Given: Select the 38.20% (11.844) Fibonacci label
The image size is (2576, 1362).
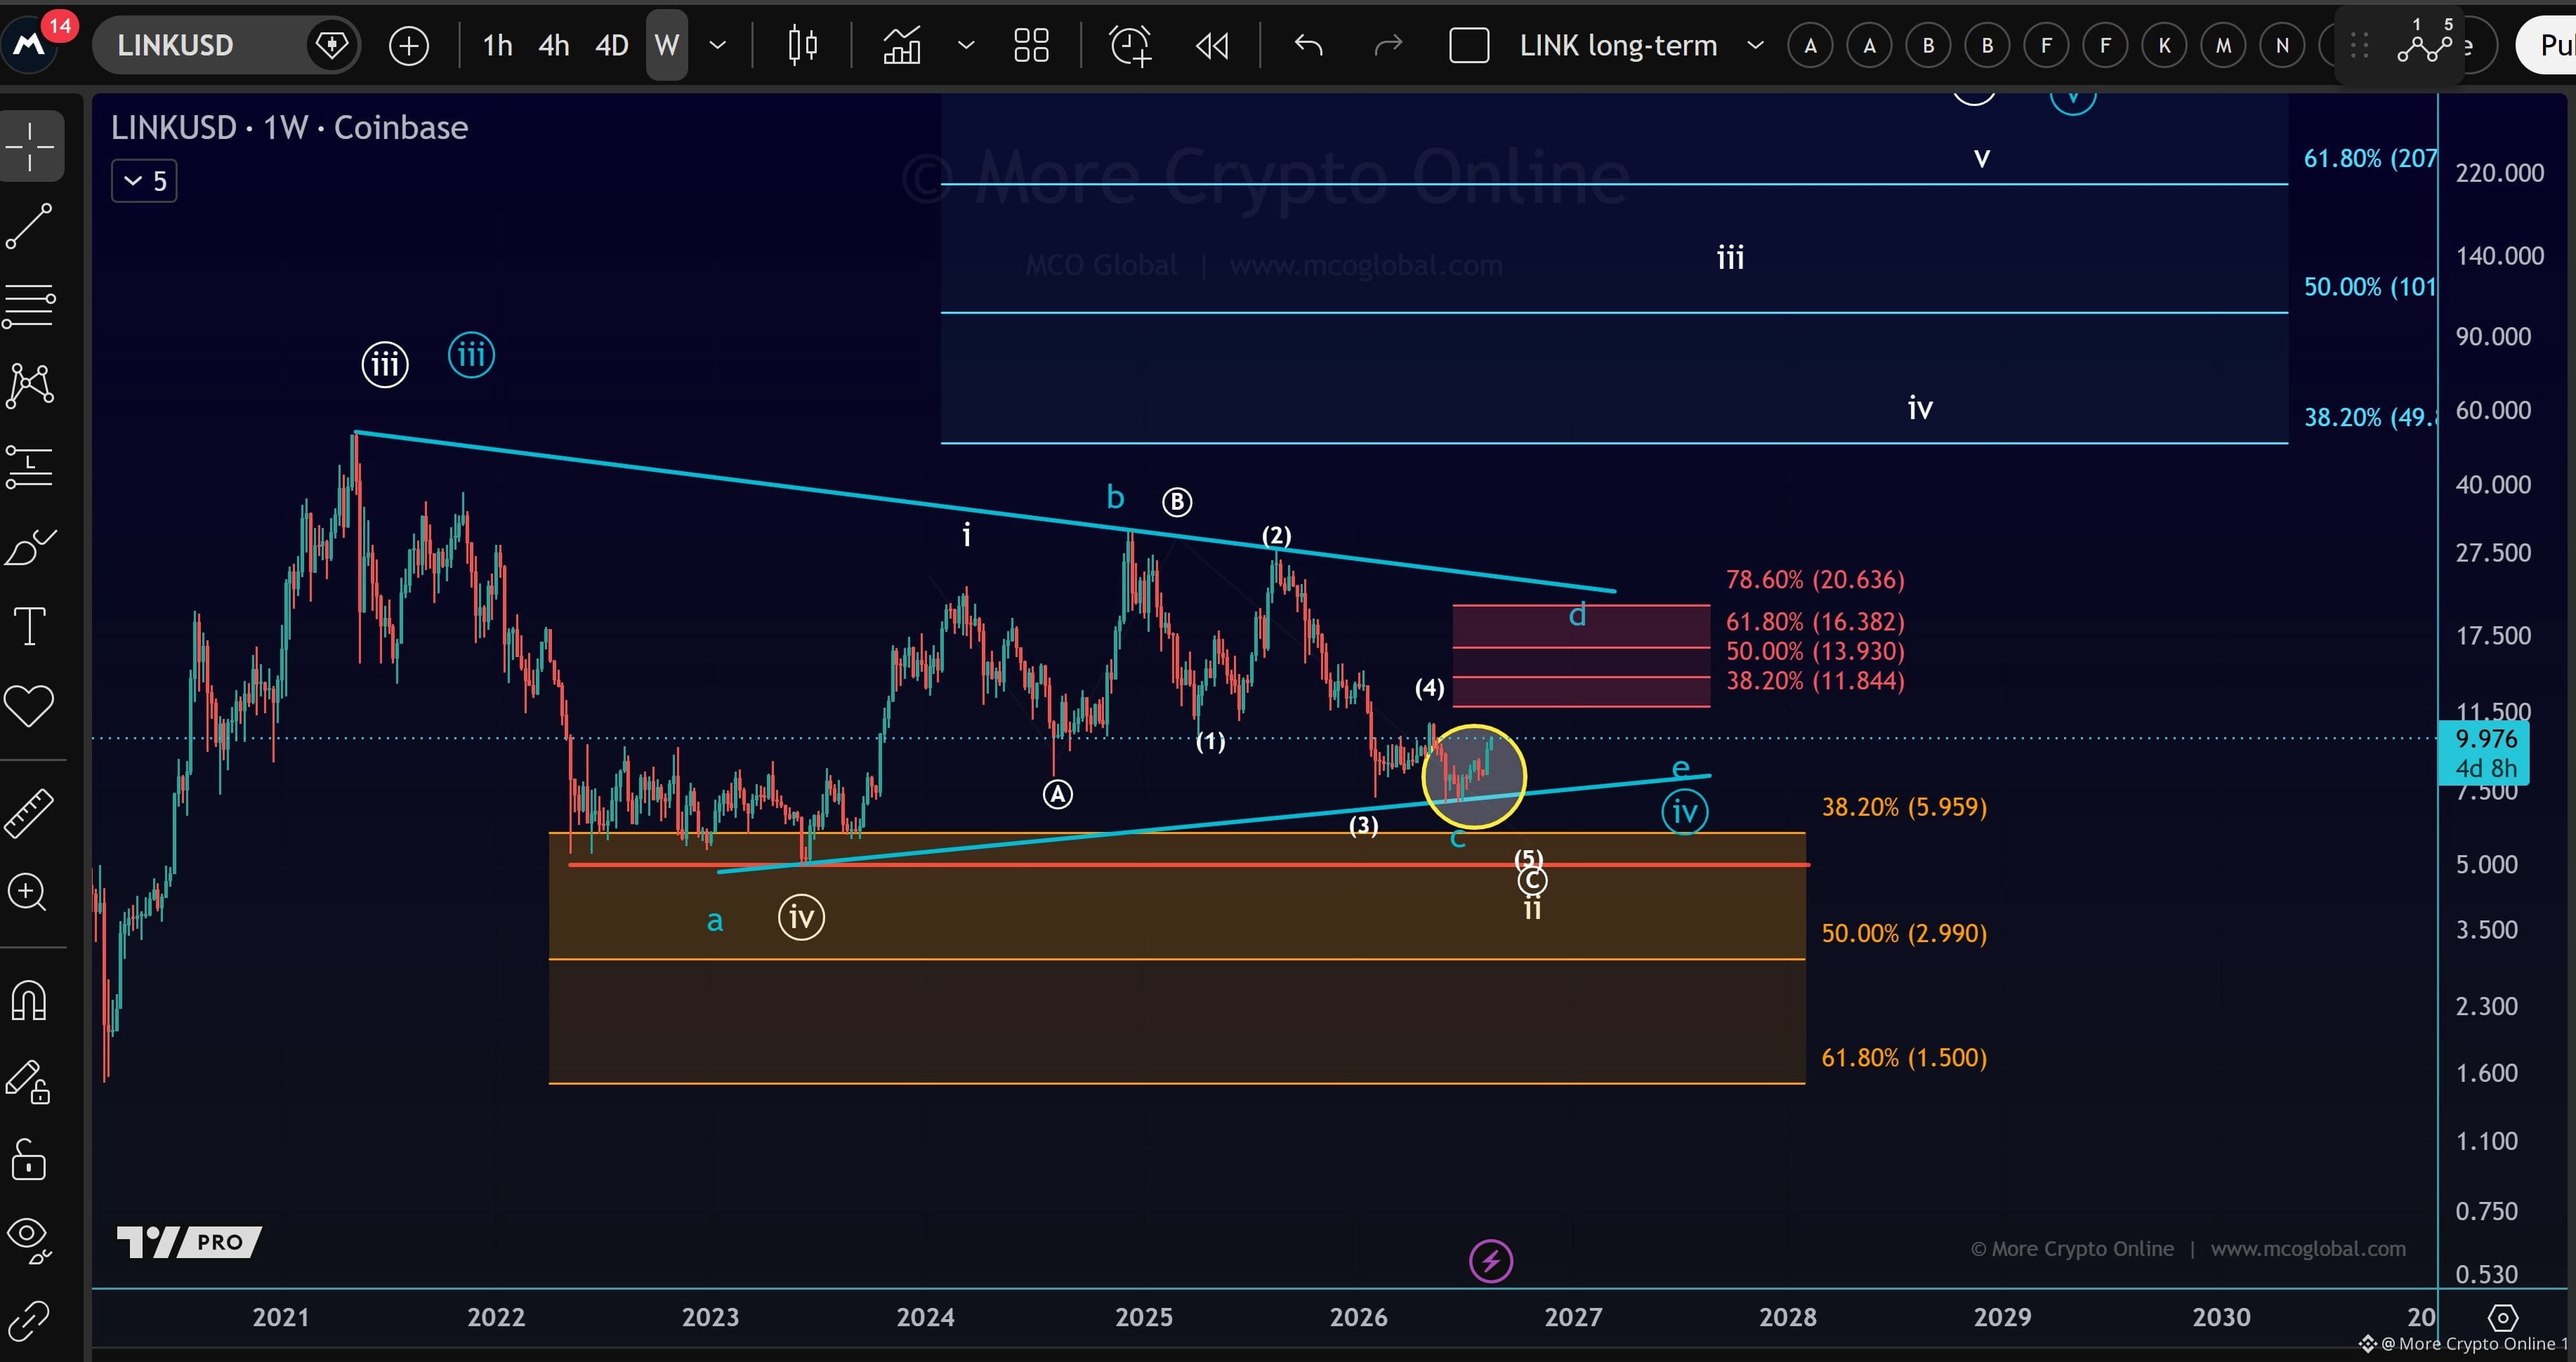Looking at the screenshot, I should pos(1815,681).
